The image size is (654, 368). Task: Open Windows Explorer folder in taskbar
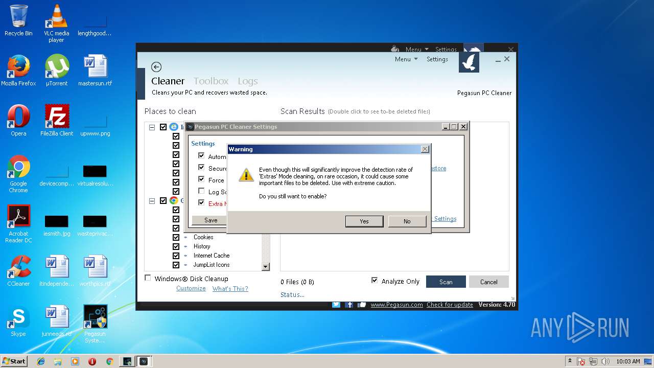pos(58,361)
